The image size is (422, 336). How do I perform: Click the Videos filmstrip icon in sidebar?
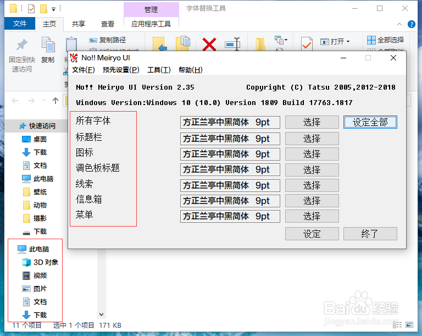[26, 276]
